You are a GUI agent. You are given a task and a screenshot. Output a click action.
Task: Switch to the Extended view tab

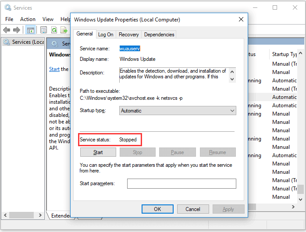[x=60, y=216]
